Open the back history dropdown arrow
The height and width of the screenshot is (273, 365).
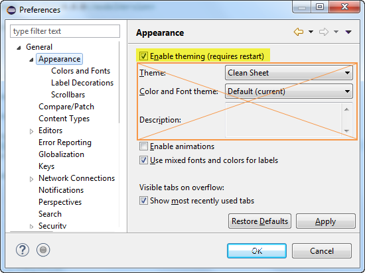[x=311, y=32]
